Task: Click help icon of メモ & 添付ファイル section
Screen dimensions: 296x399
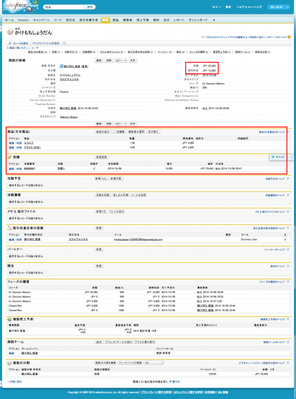Action: [288, 211]
